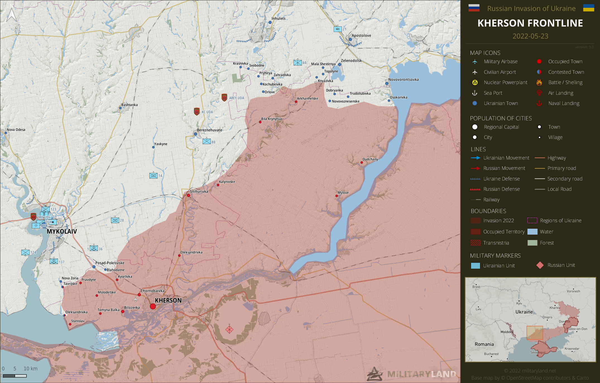Viewport: 600px width, 383px height.
Task: Click the Forest green swatch
Action: point(532,243)
